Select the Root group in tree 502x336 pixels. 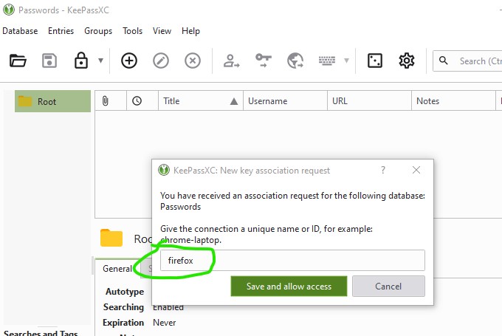(x=52, y=101)
